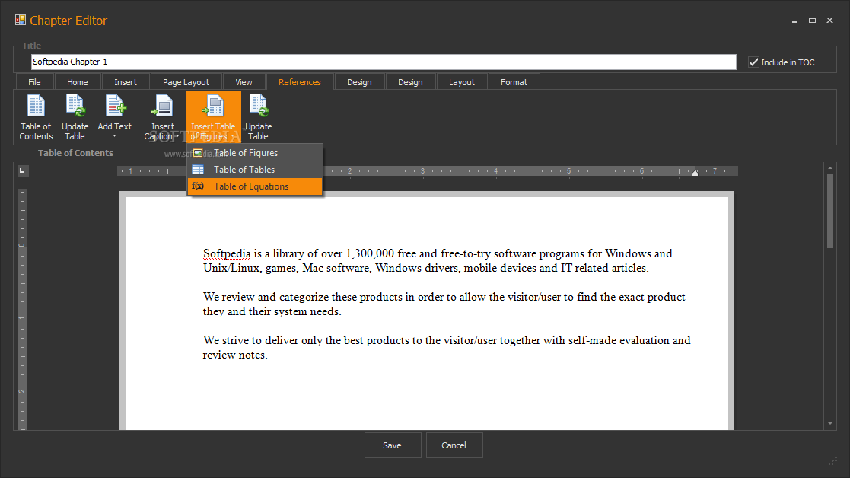Image resolution: width=850 pixels, height=478 pixels.
Task: Switch to the View tab
Action: pyautogui.click(x=244, y=82)
